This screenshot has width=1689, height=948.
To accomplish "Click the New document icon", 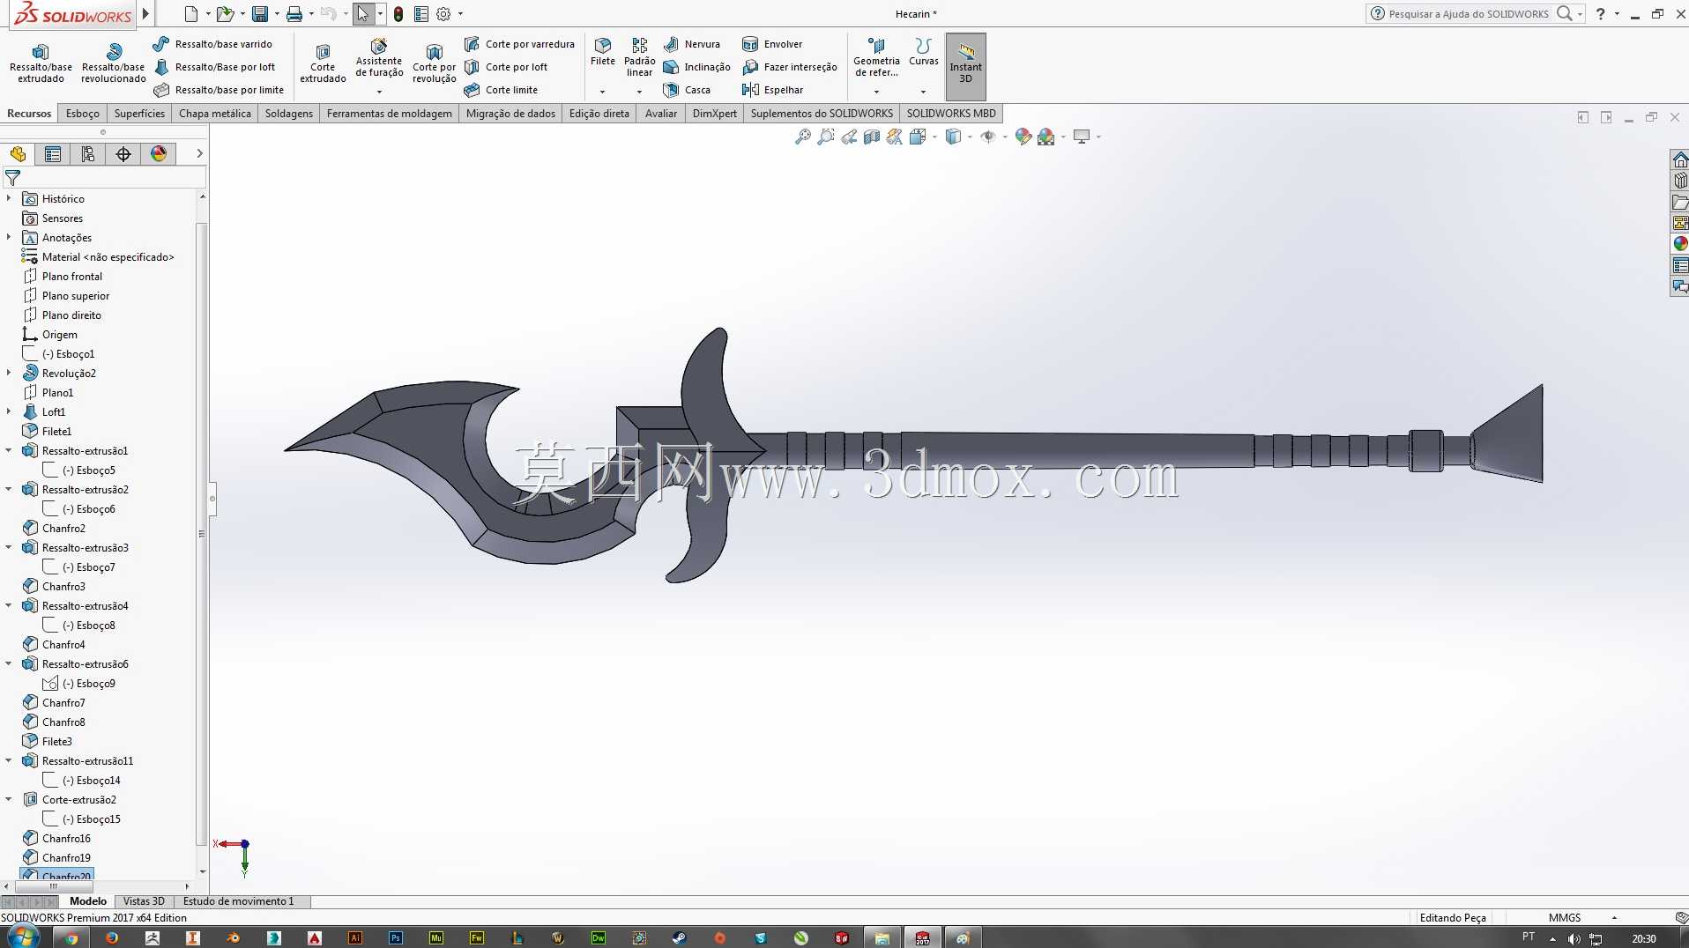I will tap(191, 14).
